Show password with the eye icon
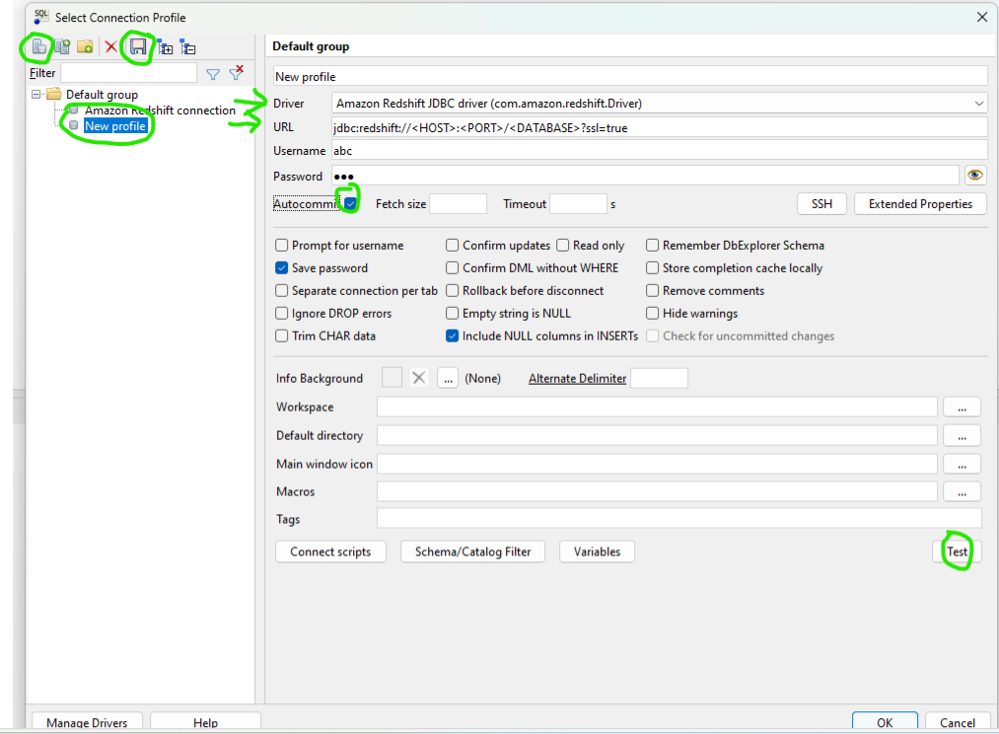 [975, 176]
